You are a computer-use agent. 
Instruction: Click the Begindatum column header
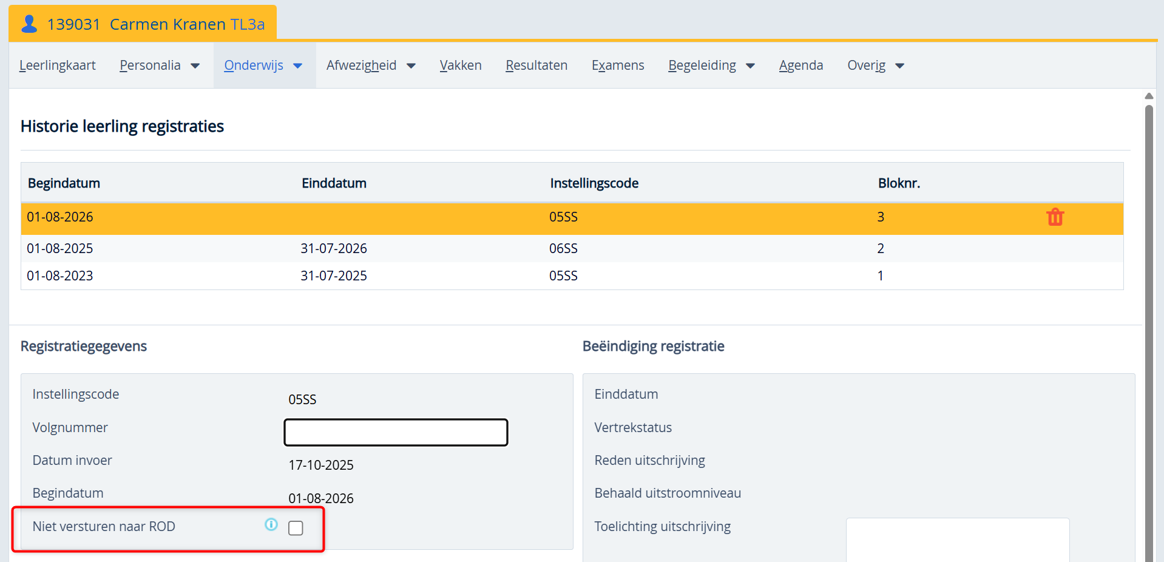pos(64,183)
